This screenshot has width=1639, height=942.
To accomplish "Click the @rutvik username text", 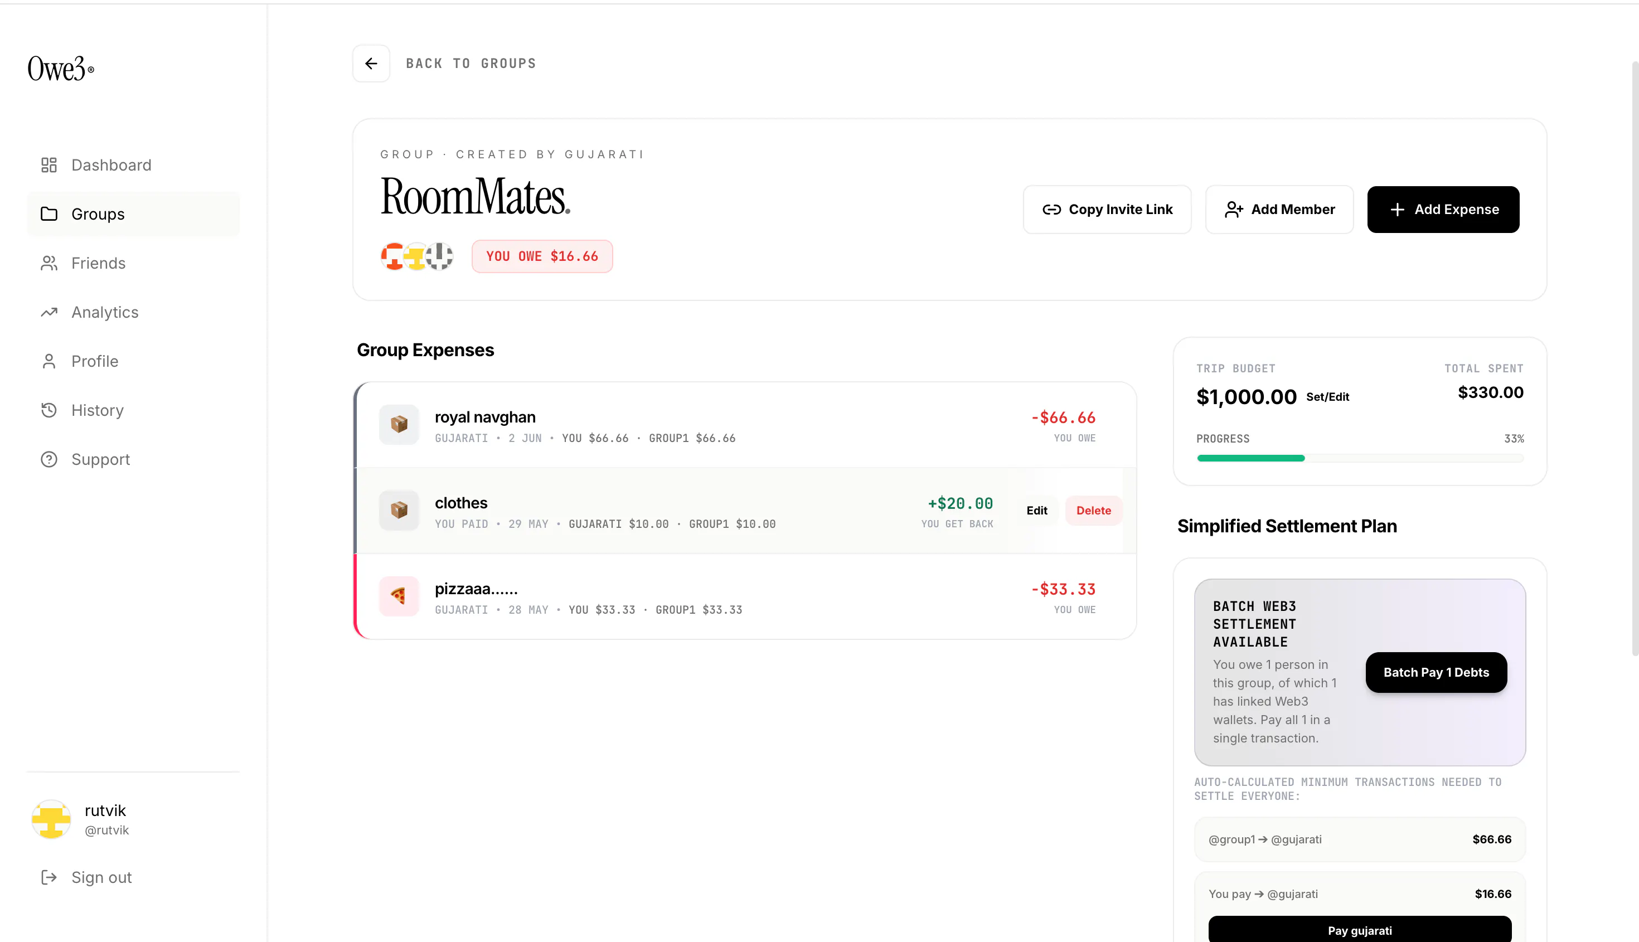I will tap(107, 830).
